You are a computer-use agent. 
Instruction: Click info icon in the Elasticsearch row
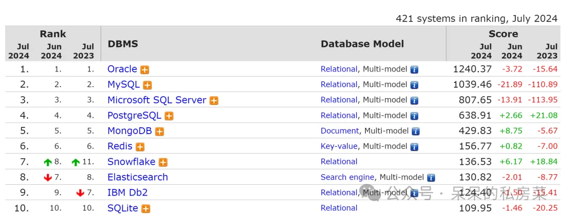coord(431,178)
